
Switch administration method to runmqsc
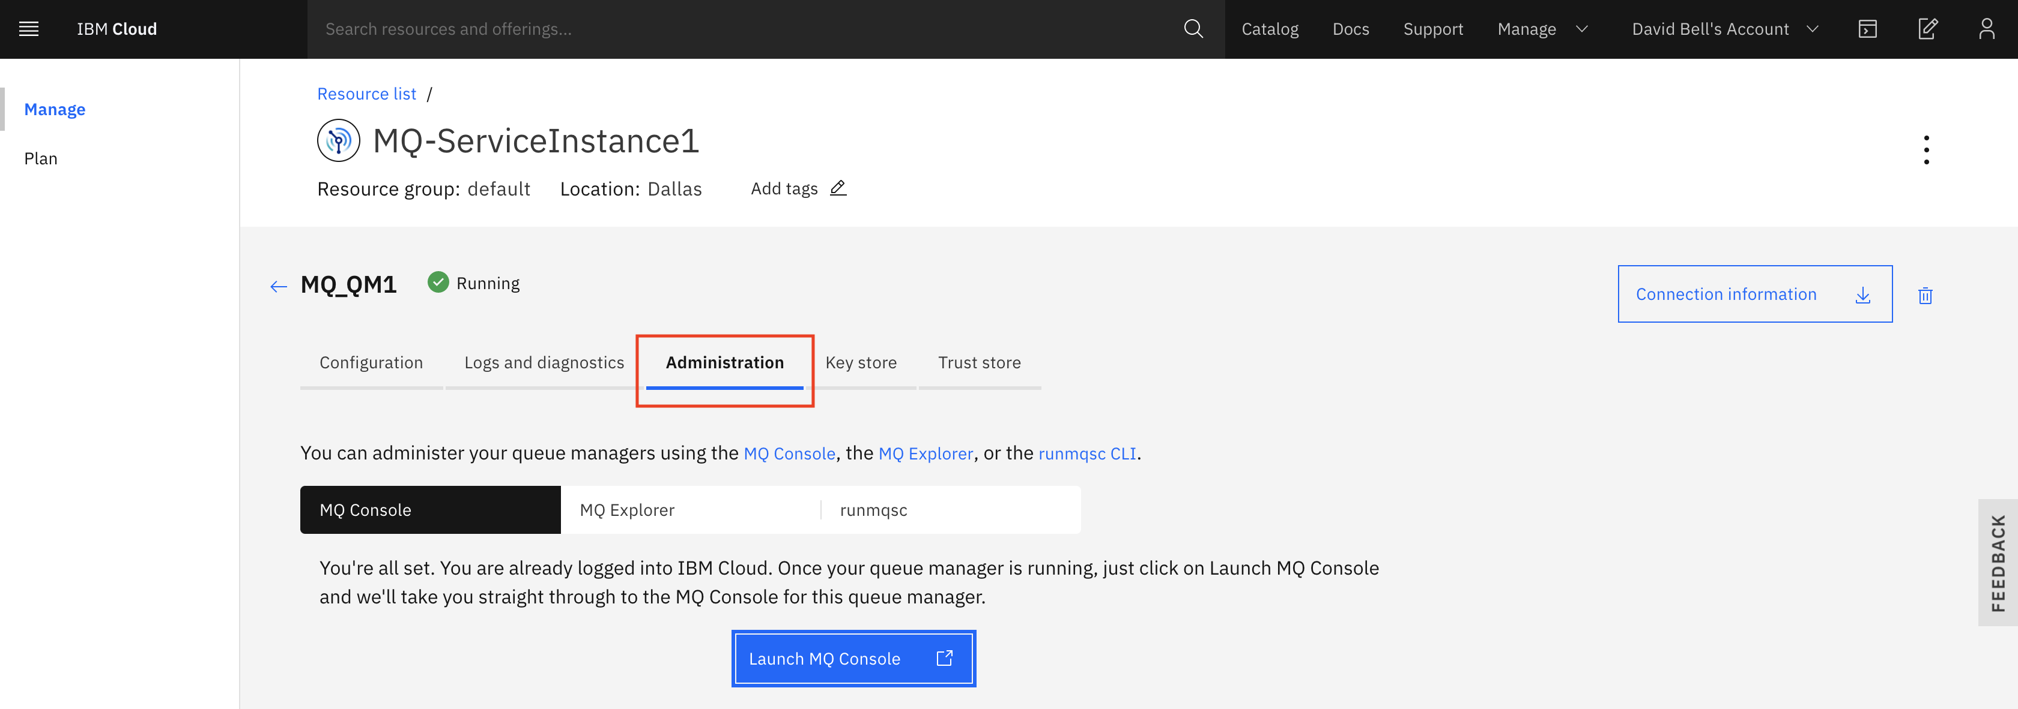tap(872, 509)
